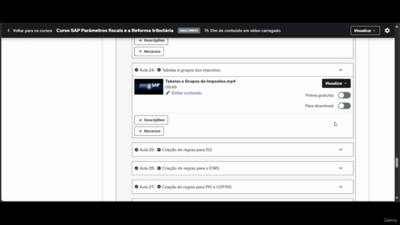
Task: Click the 7h 31m de conteúdo em vídeo text
Action: (x=242, y=31)
